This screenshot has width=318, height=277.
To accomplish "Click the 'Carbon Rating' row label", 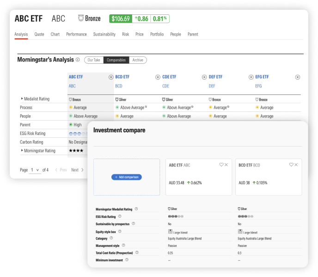I will tap(31, 142).
